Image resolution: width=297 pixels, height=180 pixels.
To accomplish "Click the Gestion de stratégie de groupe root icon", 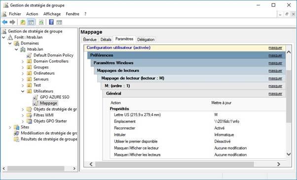I will [x=4, y=31].
